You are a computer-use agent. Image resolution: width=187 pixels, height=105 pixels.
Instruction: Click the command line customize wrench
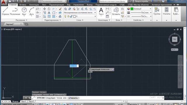coord(29,98)
